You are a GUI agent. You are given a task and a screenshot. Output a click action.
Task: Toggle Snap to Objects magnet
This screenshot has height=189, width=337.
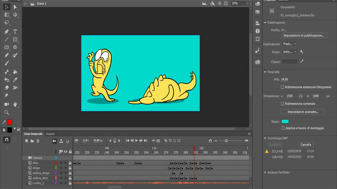click(x=7, y=140)
